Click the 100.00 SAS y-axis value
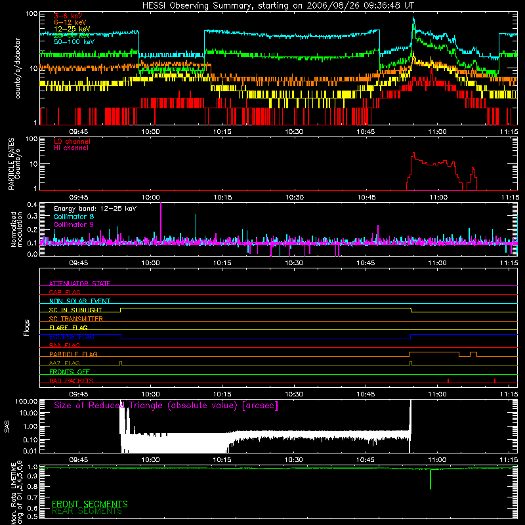Image resolution: width=525 pixels, height=525 pixels. (26, 401)
